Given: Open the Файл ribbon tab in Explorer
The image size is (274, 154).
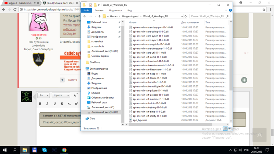Looking at the screenshot, I should click(86, 11).
